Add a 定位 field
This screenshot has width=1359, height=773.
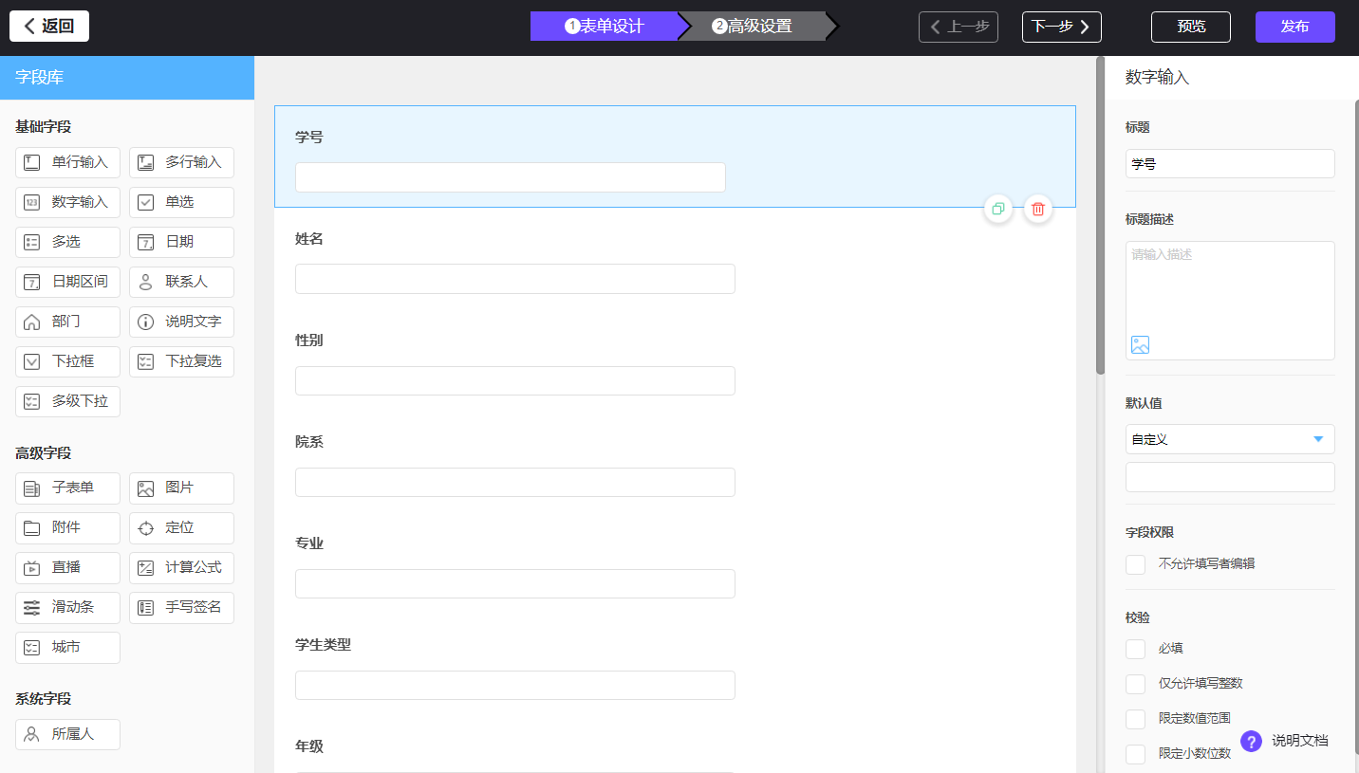[x=181, y=527]
